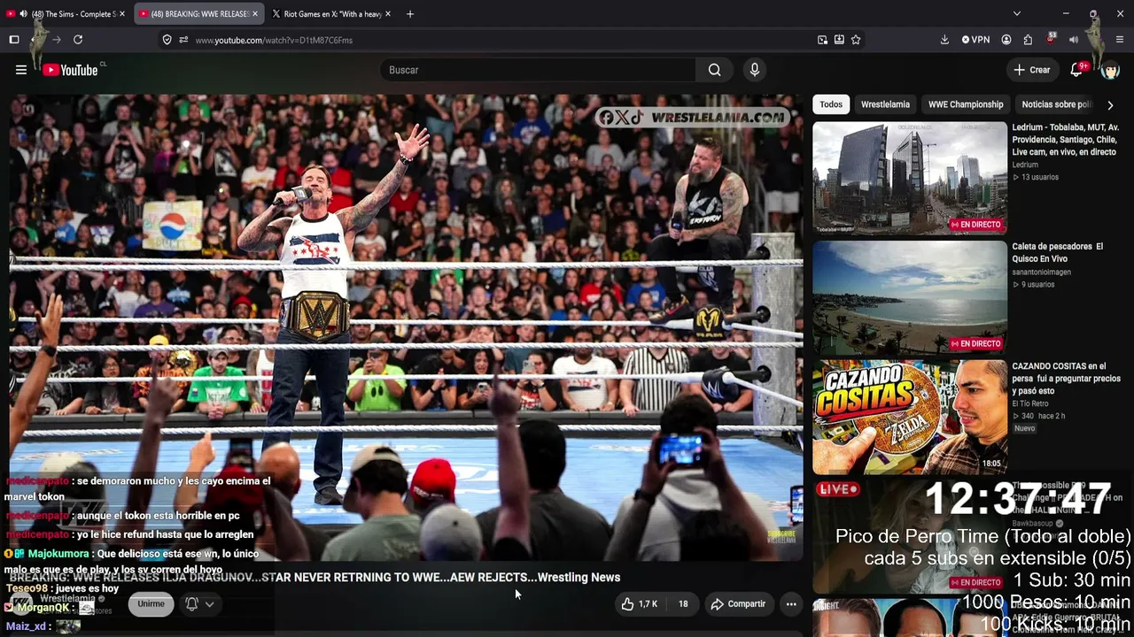Open the Ledrium channel name

pos(1025,165)
